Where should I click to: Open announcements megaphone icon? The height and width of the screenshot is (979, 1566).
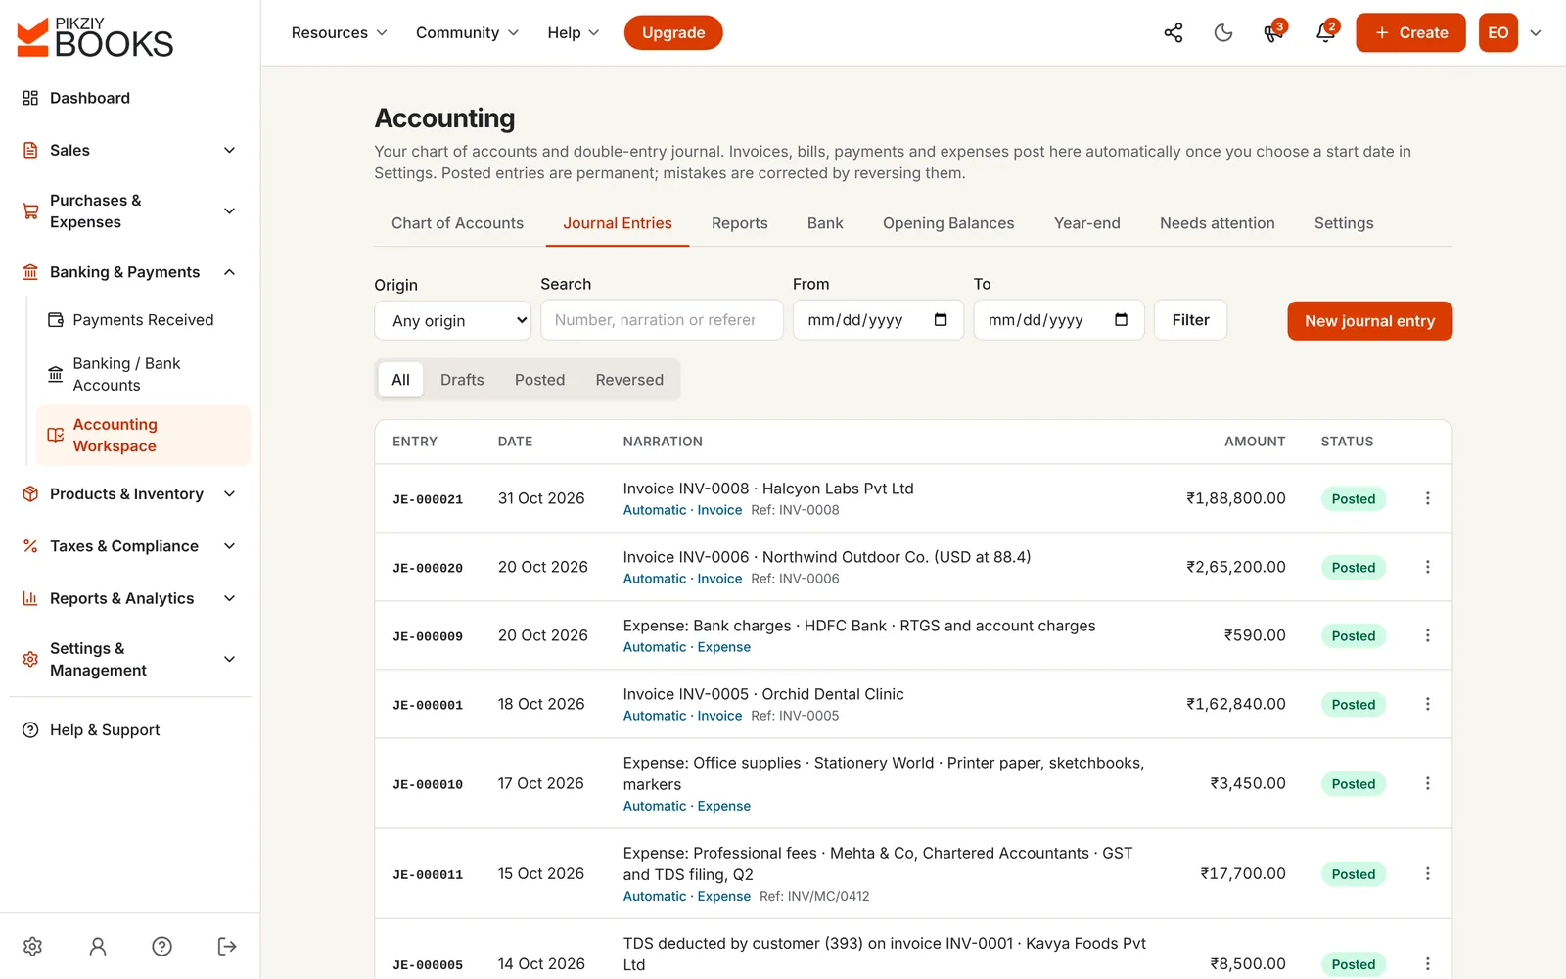[1273, 32]
